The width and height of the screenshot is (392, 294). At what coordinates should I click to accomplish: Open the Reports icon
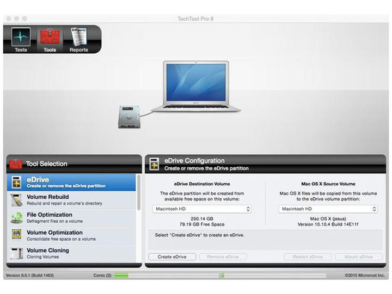coord(79,37)
